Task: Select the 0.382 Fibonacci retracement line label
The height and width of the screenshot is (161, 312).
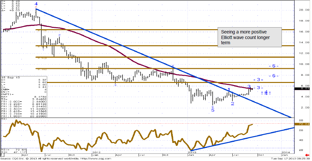Action: (42, 69)
